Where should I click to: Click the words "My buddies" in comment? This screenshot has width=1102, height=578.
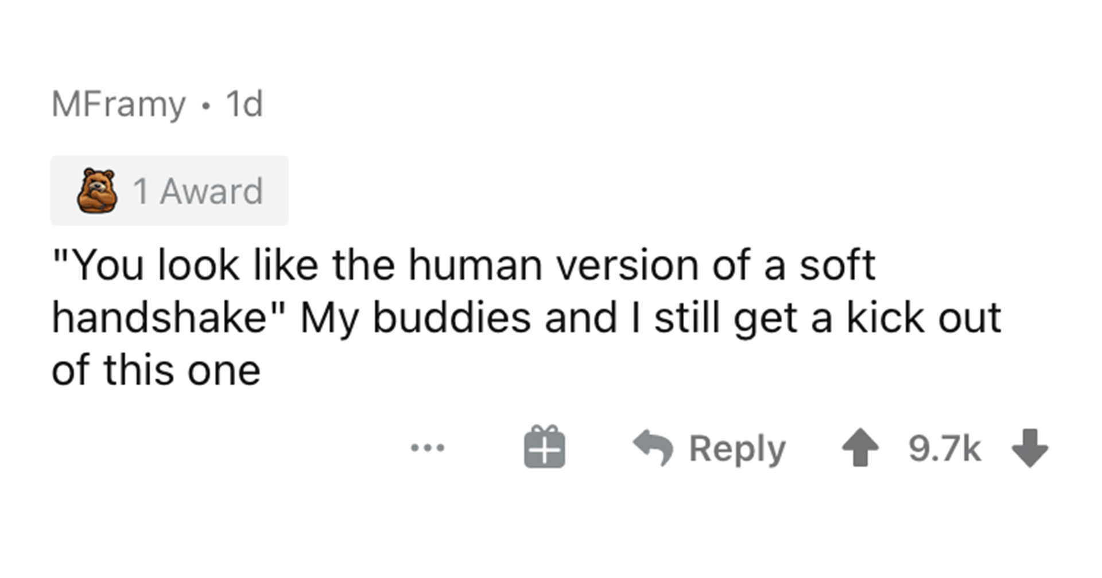[415, 318]
